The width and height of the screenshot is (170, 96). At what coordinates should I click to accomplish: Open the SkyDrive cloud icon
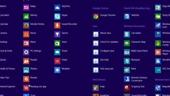(57, 7)
